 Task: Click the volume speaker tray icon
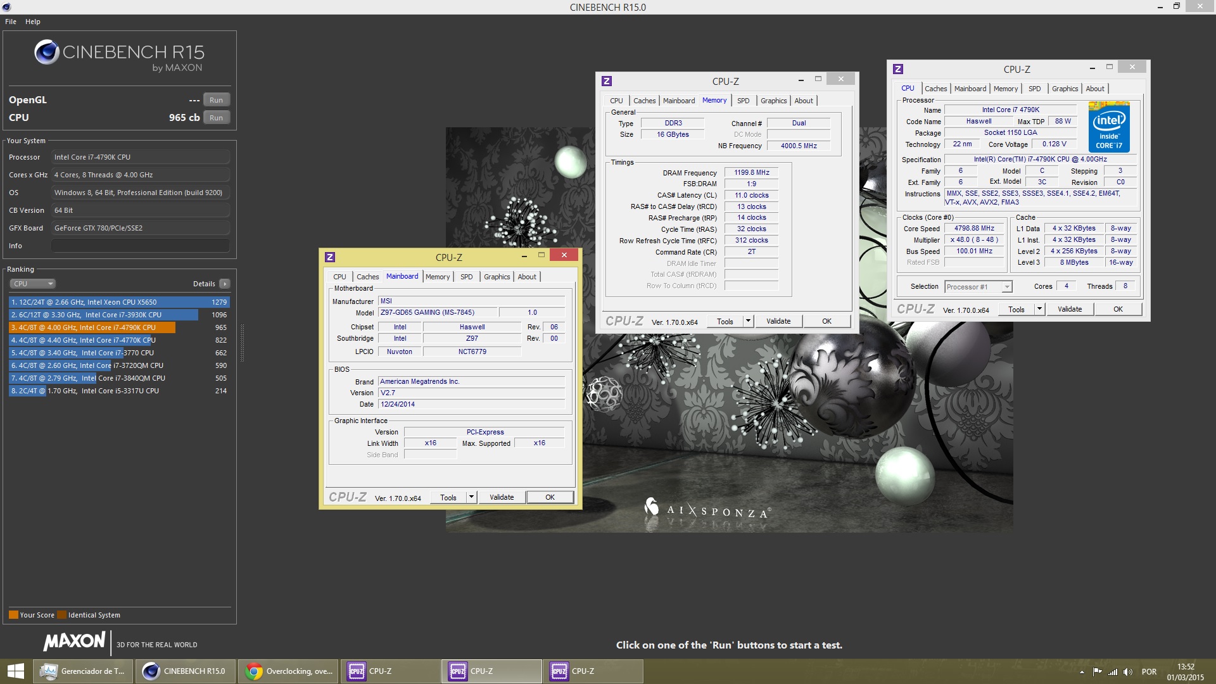coord(1128,672)
